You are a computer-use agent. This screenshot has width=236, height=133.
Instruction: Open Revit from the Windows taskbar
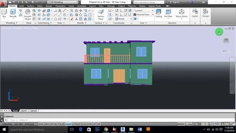click(123, 129)
